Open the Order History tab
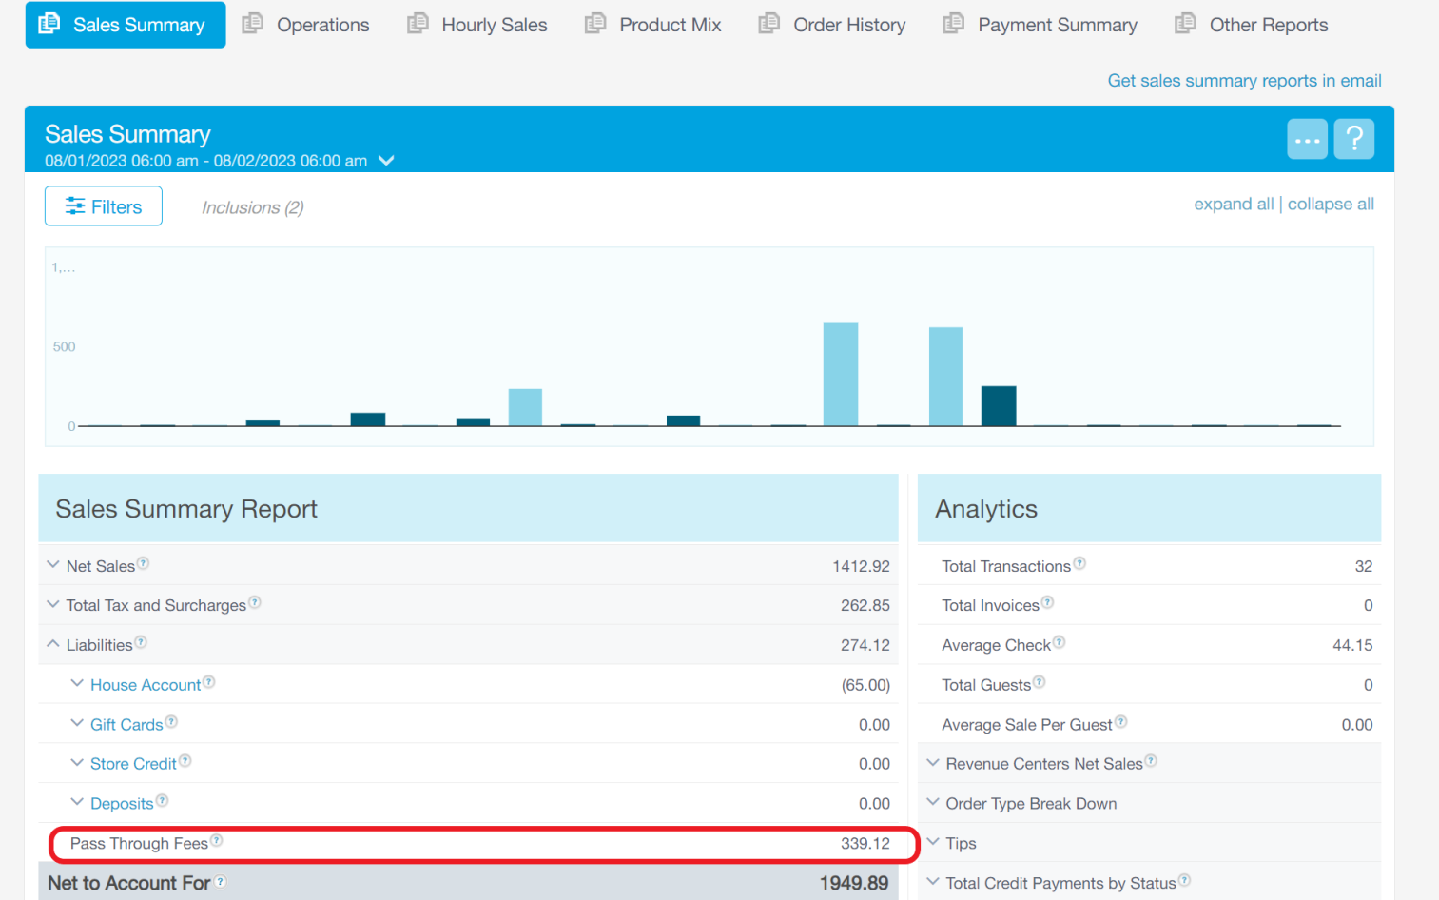This screenshot has height=900, width=1439. [x=832, y=25]
